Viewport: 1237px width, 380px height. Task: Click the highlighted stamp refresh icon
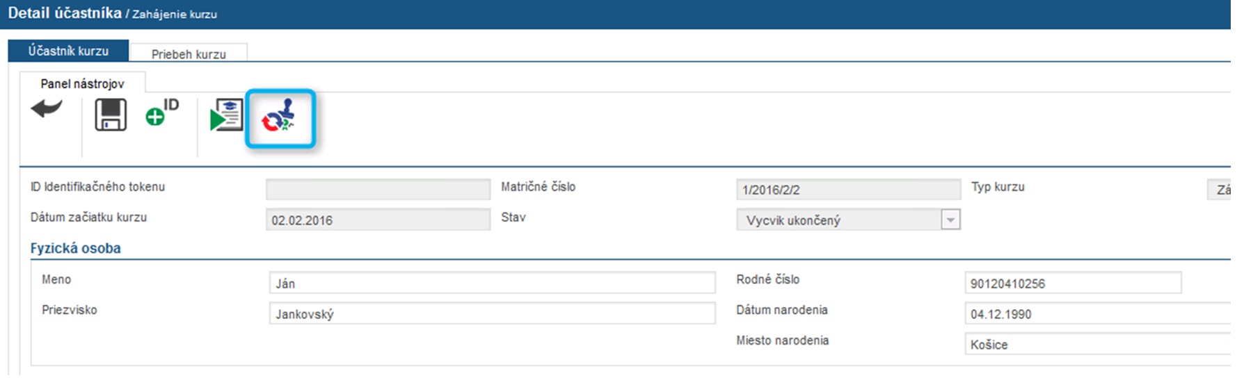pos(280,117)
